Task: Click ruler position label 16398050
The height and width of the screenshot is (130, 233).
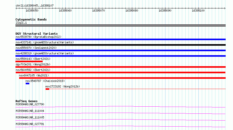Action: pos(32,11)
